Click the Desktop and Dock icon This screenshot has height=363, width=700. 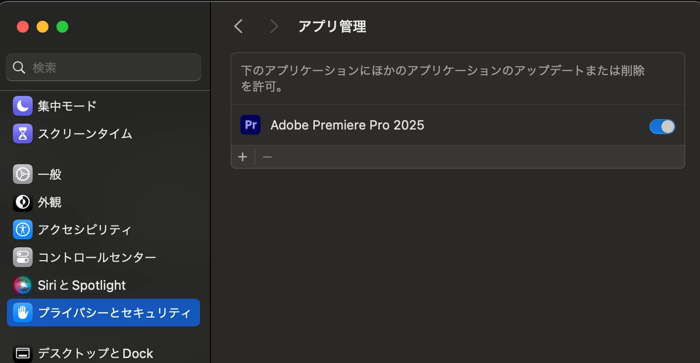click(x=23, y=353)
